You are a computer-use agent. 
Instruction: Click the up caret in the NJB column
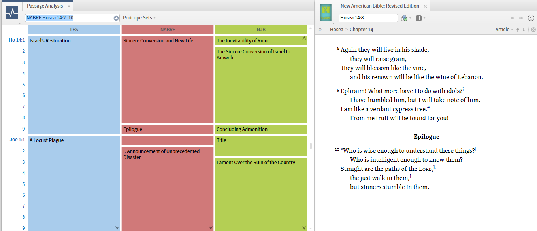[x=304, y=38]
